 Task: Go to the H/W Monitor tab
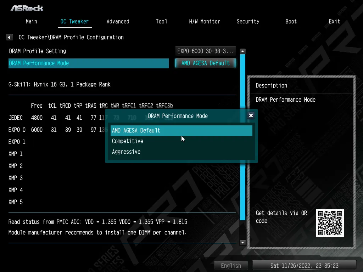[205, 22]
